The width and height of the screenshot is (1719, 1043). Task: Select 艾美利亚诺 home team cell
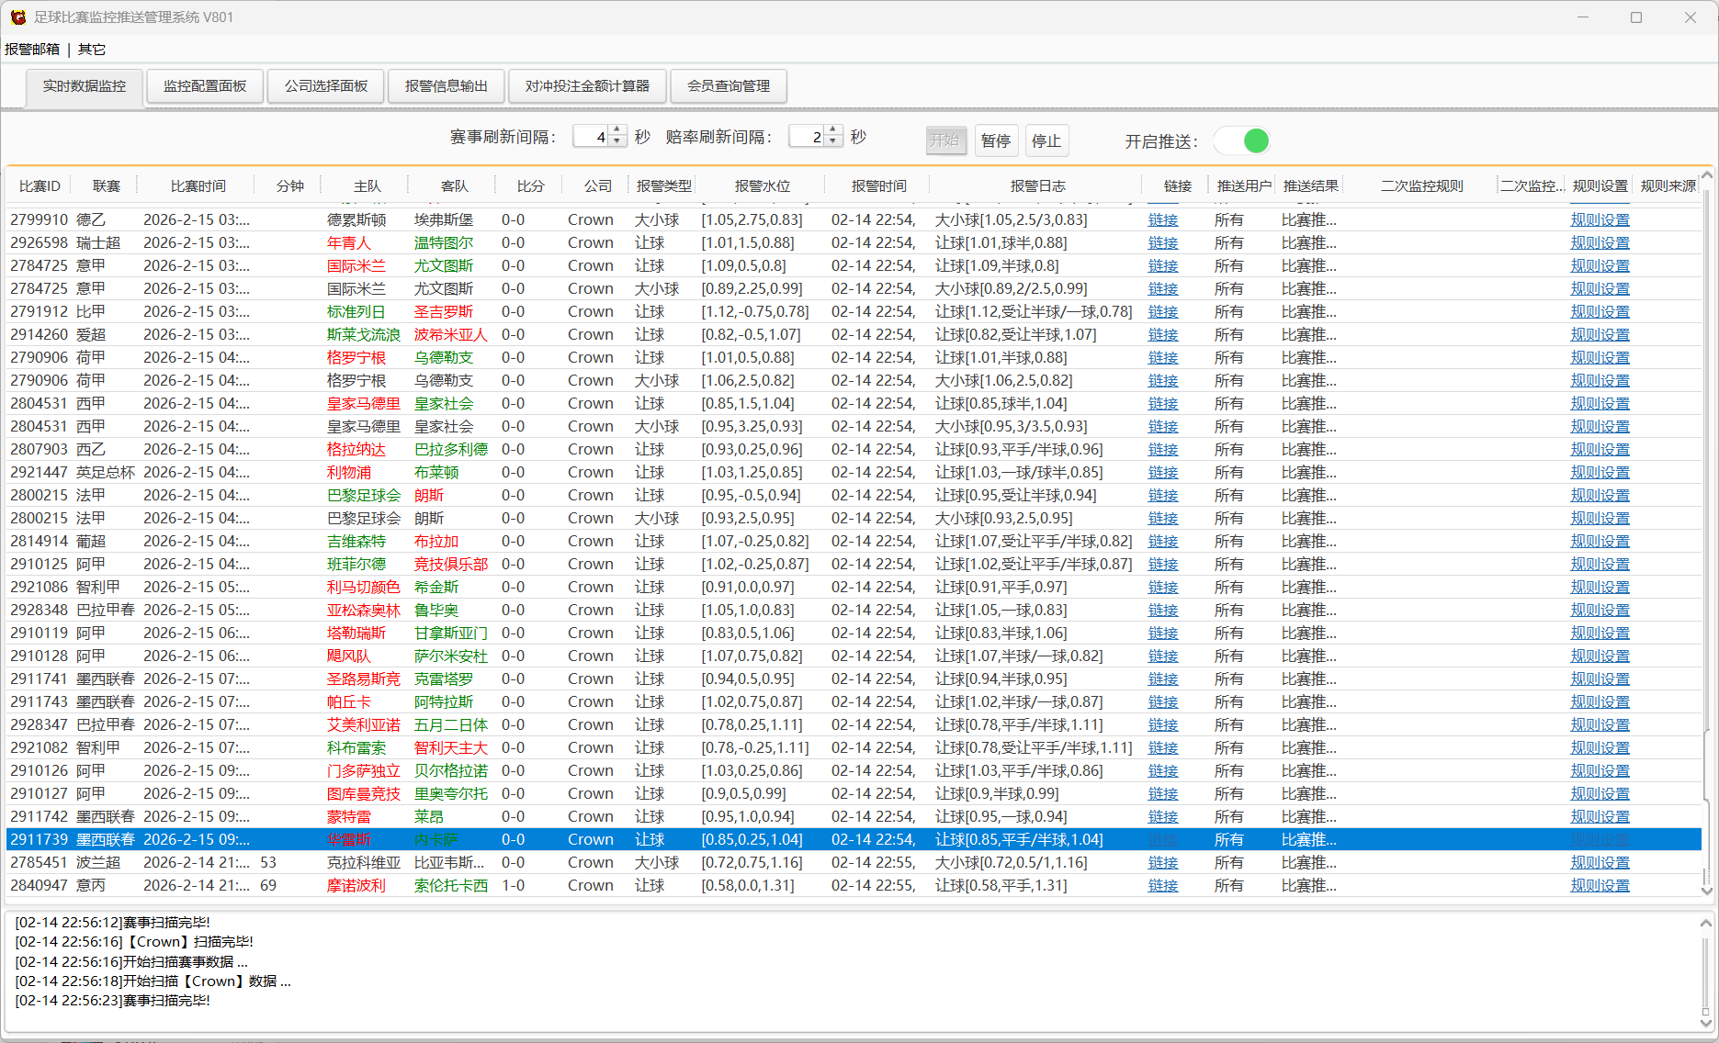point(364,725)
